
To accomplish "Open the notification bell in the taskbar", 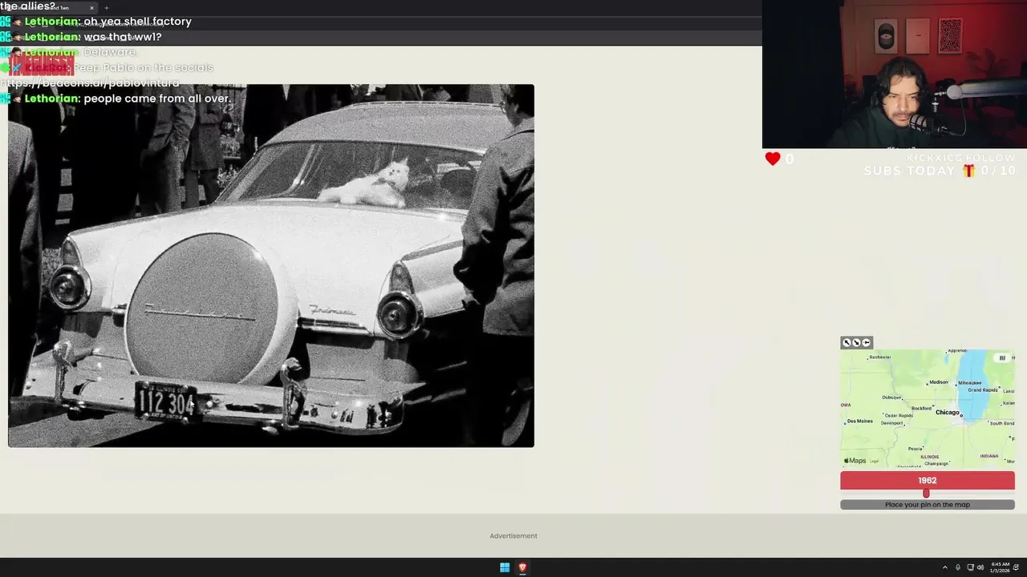I will click(x=1017, y=567).
